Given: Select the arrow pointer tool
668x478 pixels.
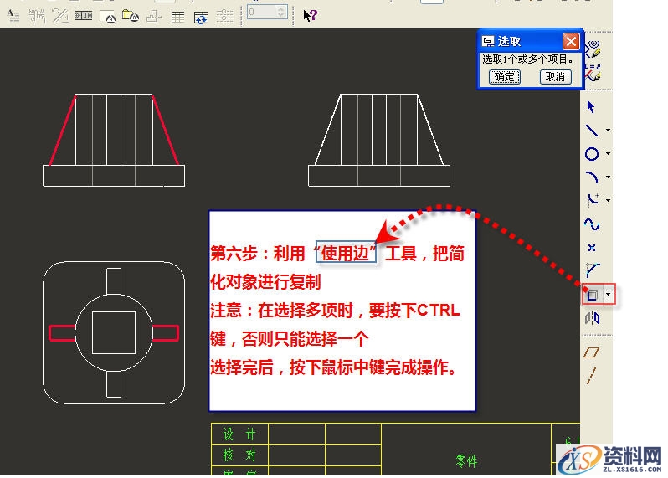Looking at the screenshot, I should [591, 106].
